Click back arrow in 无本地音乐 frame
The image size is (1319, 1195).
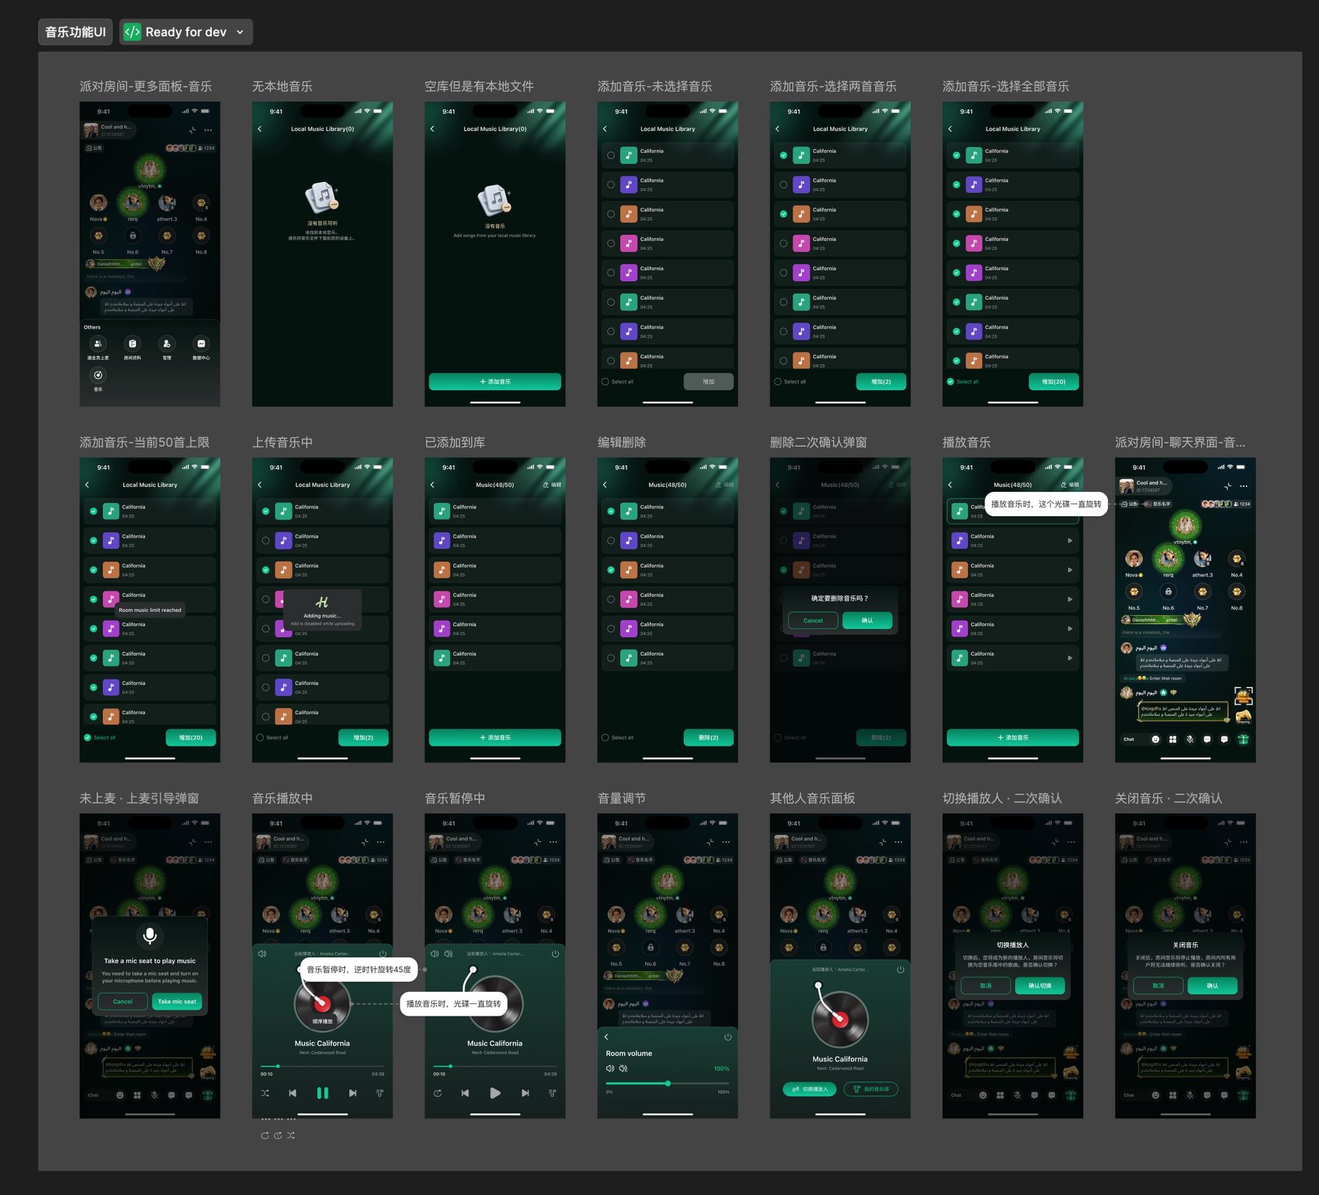point(260,129)
